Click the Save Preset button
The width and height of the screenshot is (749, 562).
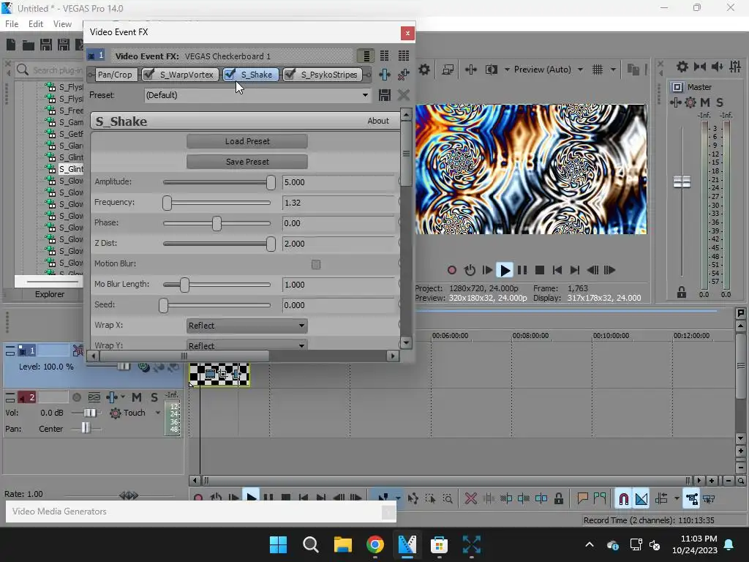tap(247, 162)
